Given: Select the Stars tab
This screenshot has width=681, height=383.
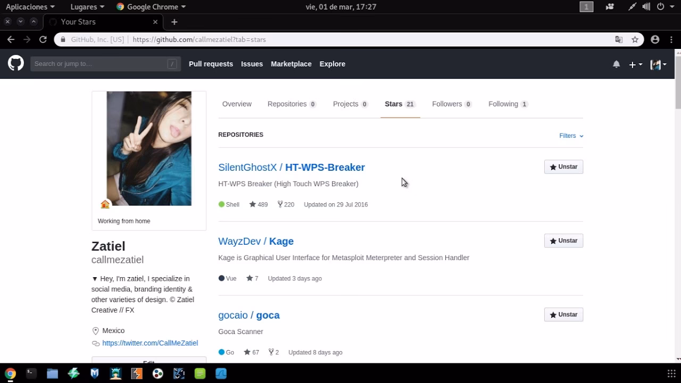Looking at the screenshot, I should (400, 104).
